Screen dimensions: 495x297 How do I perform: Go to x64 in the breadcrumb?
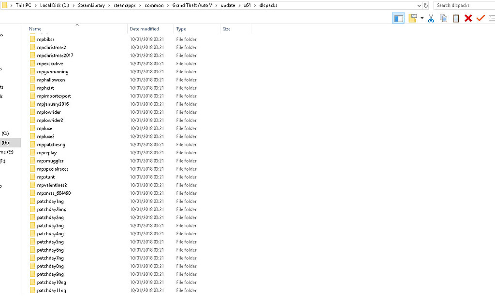(x=247, y=5)
